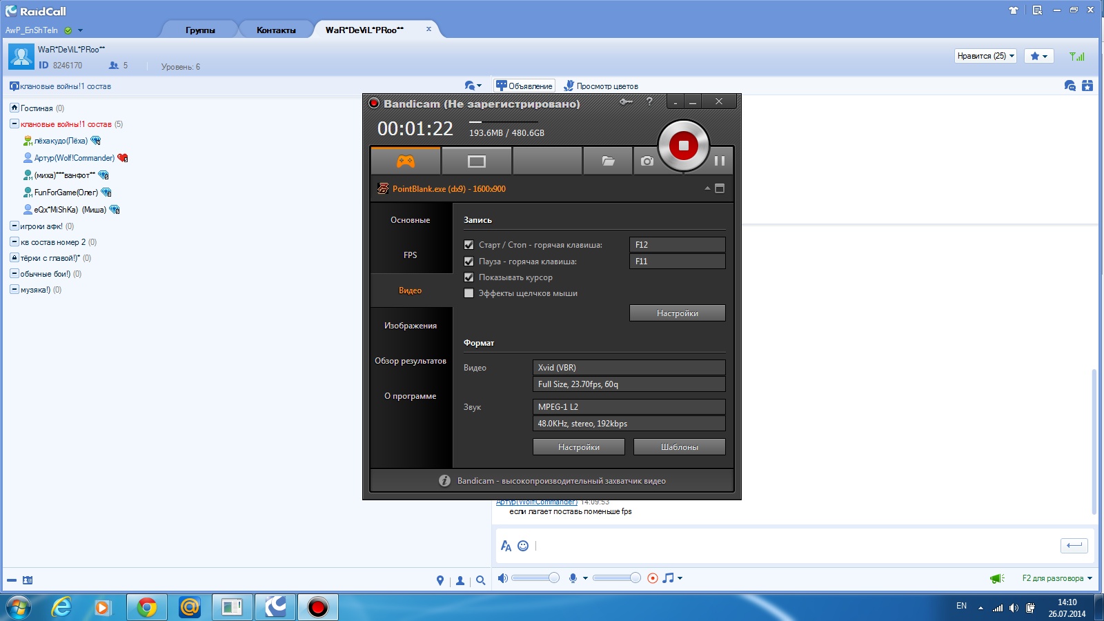1104x621 pixels.
Task: Open the О программе tab
Action: (411, 396)
